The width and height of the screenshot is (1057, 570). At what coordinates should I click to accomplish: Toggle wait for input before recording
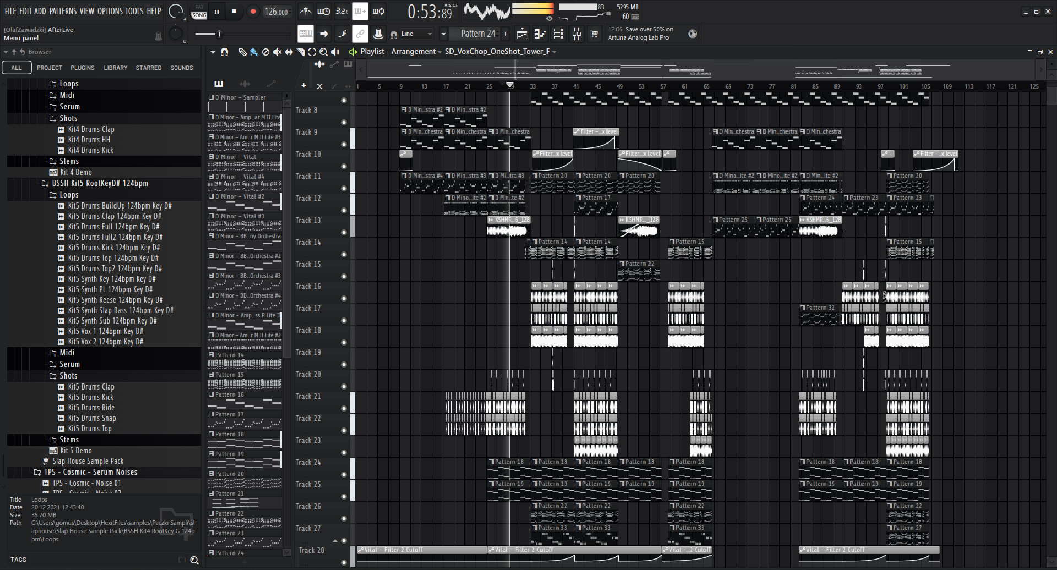(324, 12)
